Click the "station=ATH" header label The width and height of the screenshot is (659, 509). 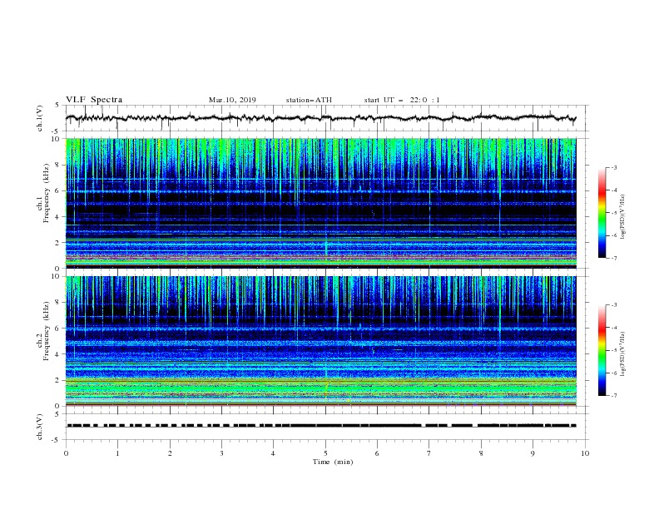pos(309,100)
